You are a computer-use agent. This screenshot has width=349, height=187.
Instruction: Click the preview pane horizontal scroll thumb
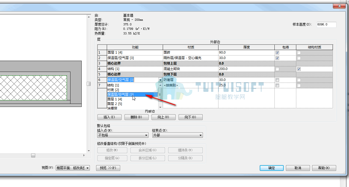(x=33, y=155)
